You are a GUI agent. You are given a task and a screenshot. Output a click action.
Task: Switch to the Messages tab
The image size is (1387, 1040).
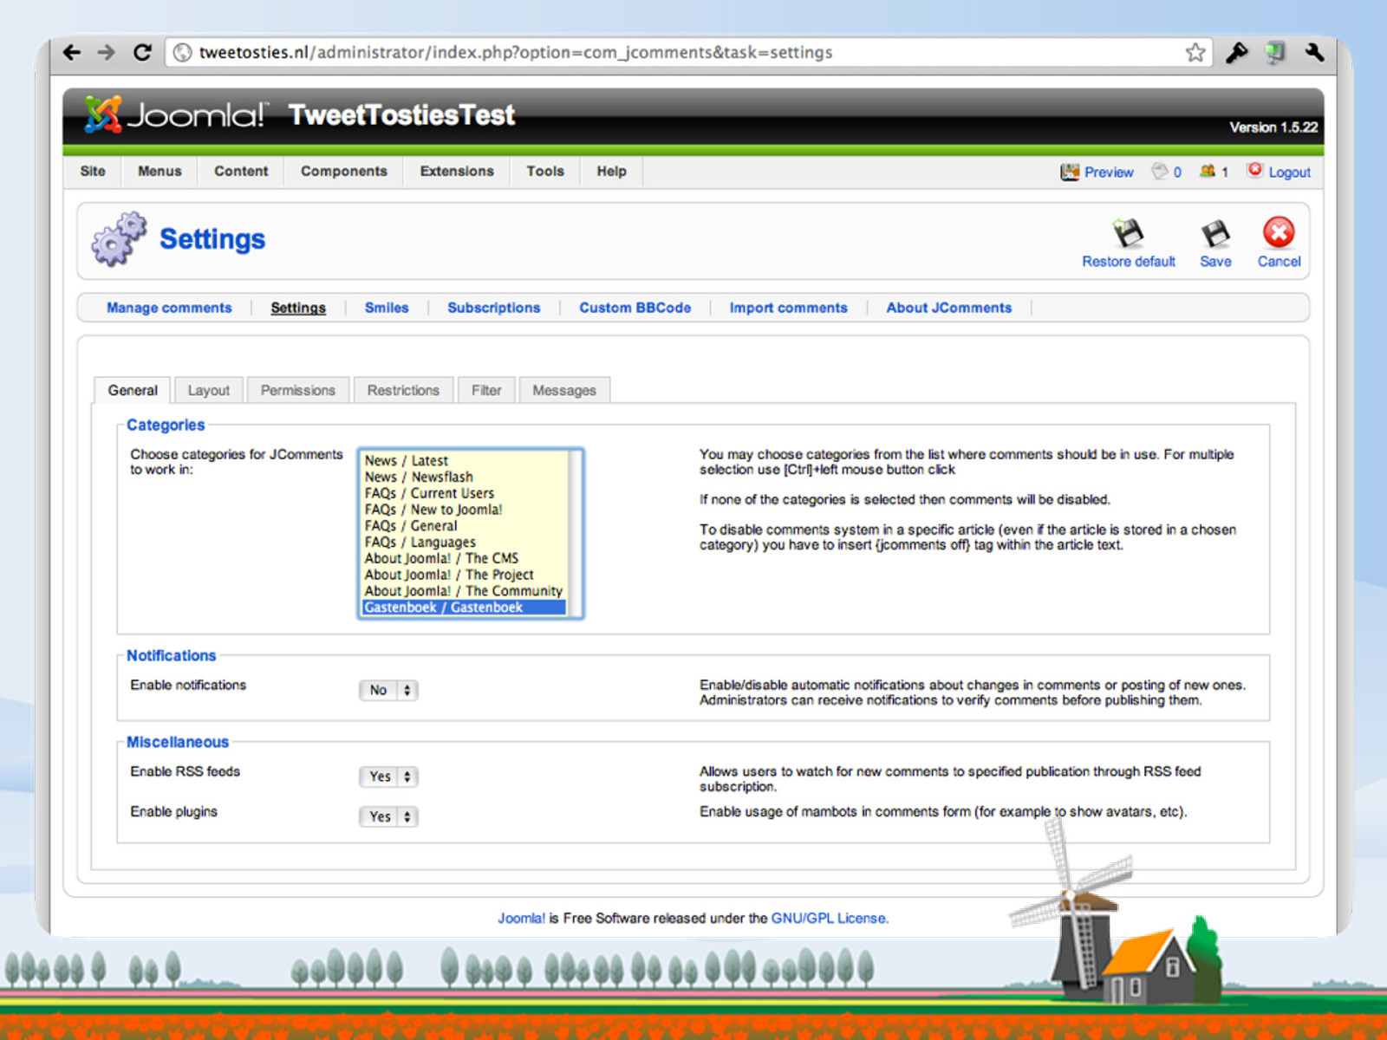(564, 390)
